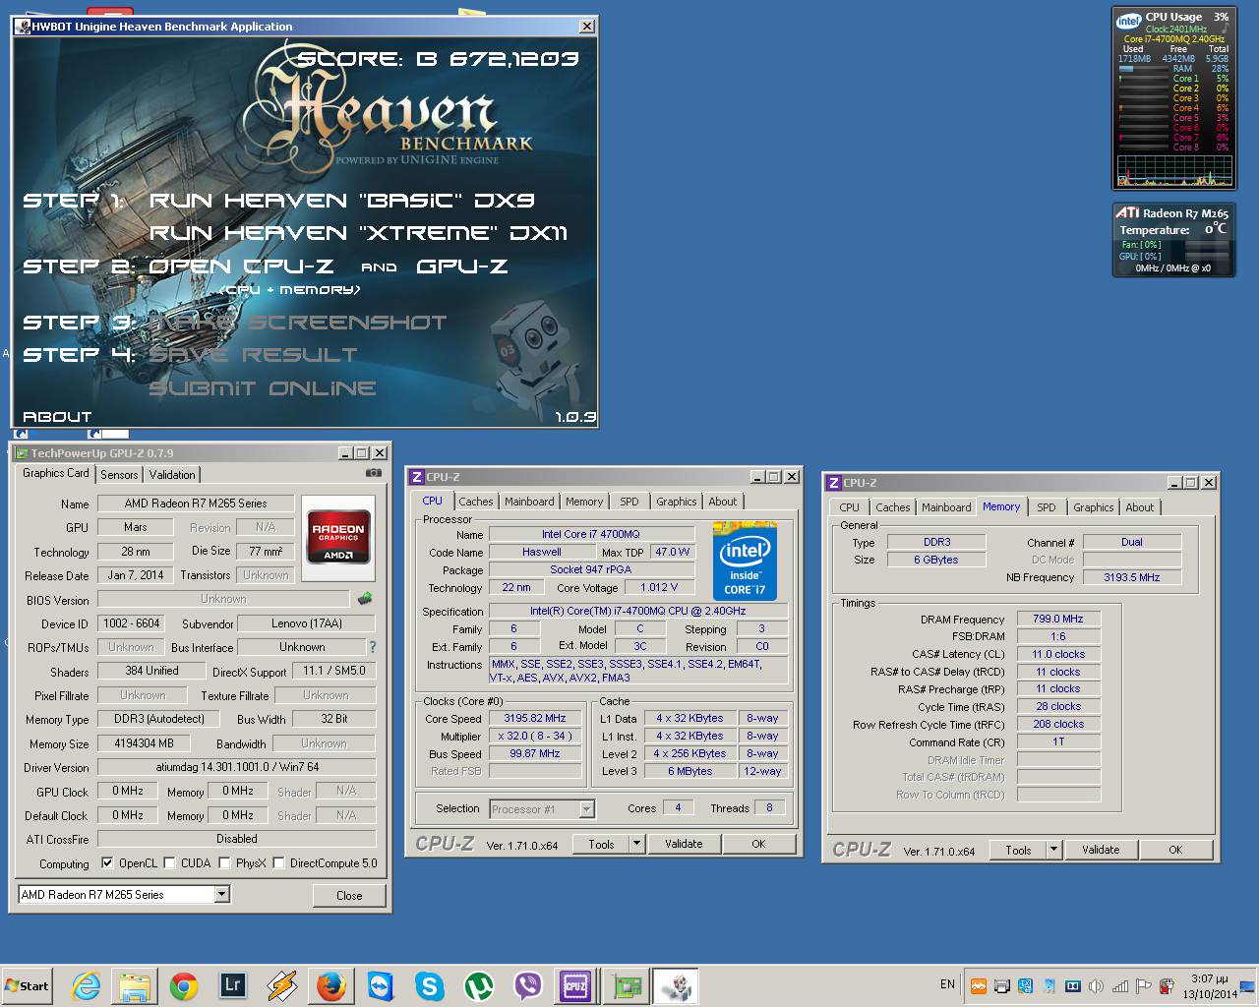The width and height of the screenshot is (1259, 1007).
Task: Click the Close button in GPU-Z
Action: pos(349,896)
